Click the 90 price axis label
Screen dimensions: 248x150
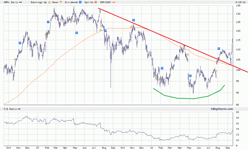click(237, 93)
